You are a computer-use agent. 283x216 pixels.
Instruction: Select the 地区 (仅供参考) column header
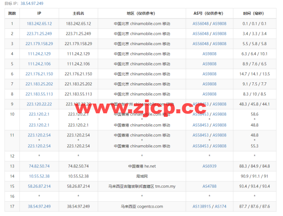coord(142,13)
